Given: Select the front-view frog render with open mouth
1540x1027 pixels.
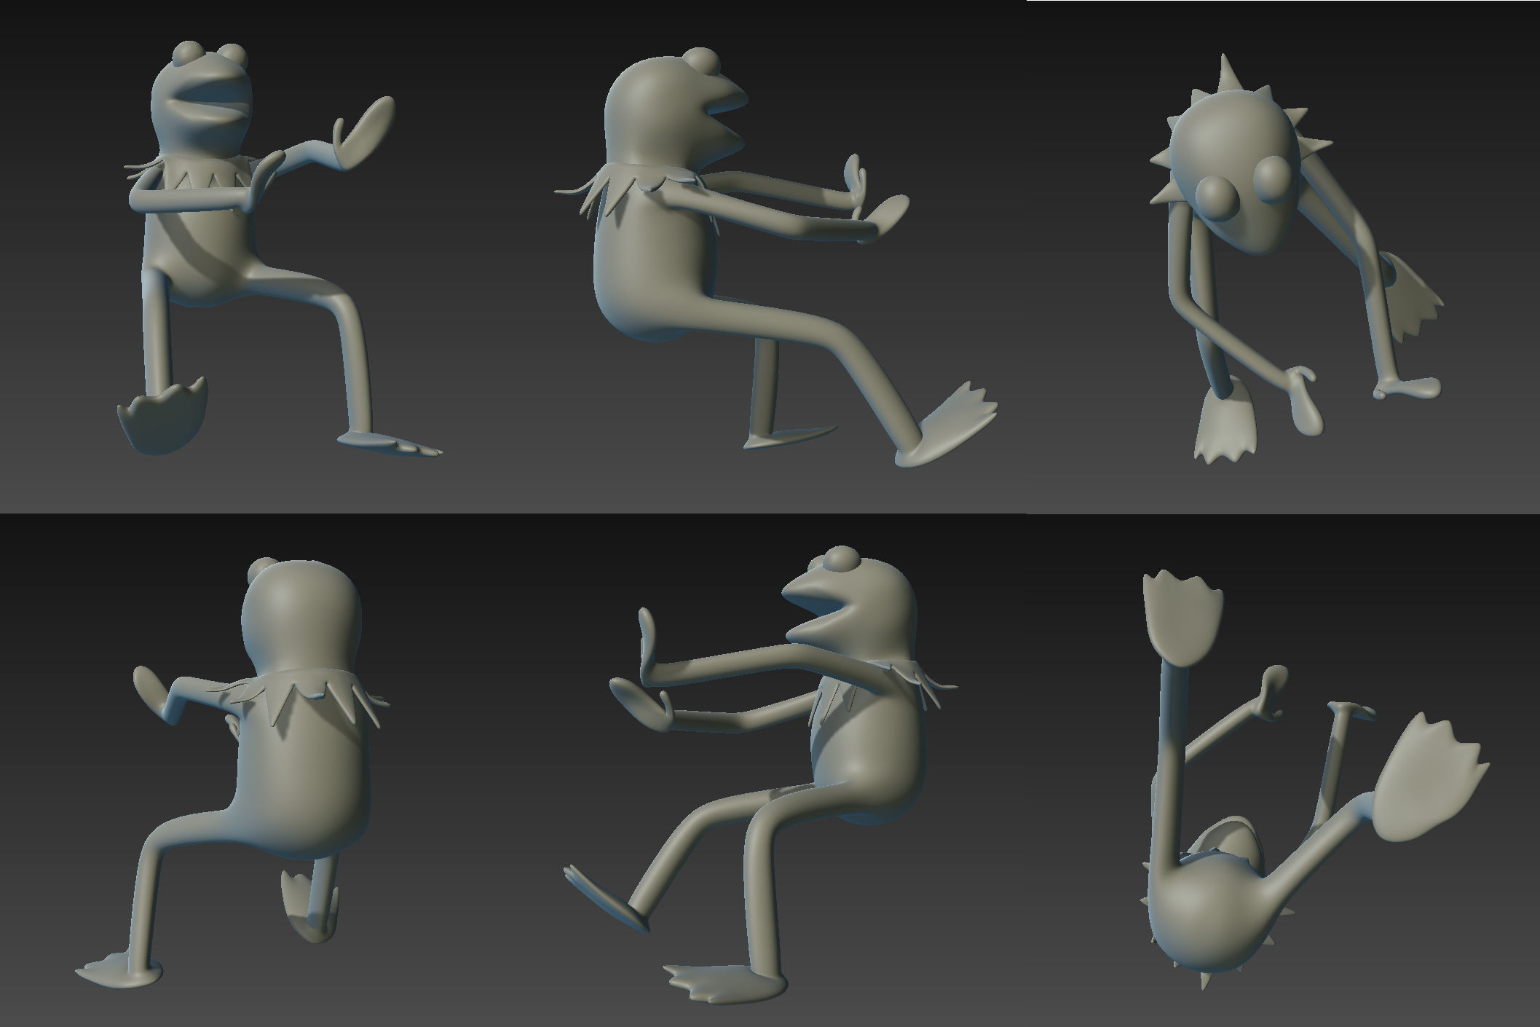Looking at the screenshot, I should [x=280, y=249].
